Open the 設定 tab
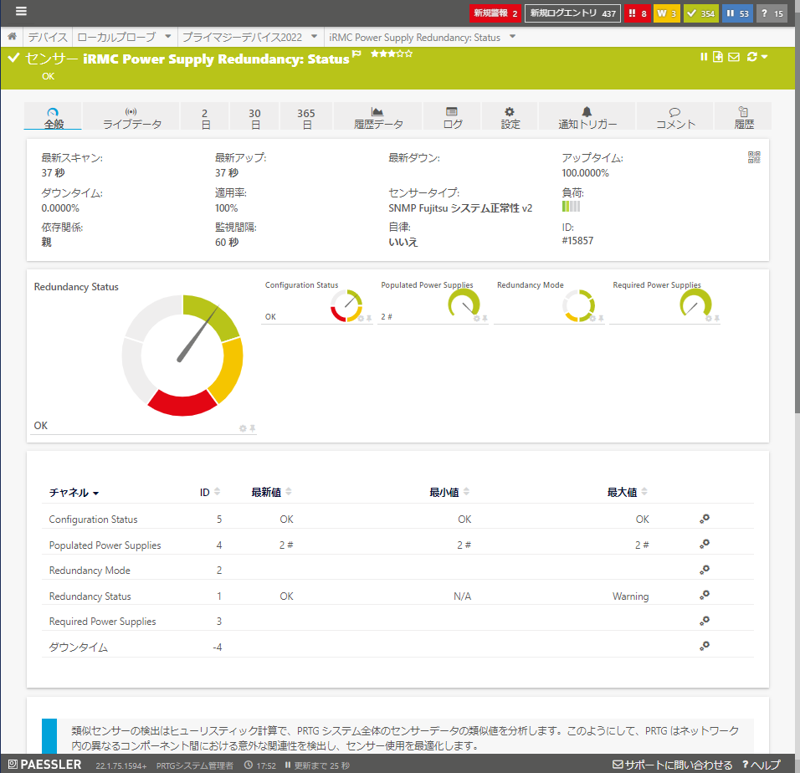 pos(510,117)
